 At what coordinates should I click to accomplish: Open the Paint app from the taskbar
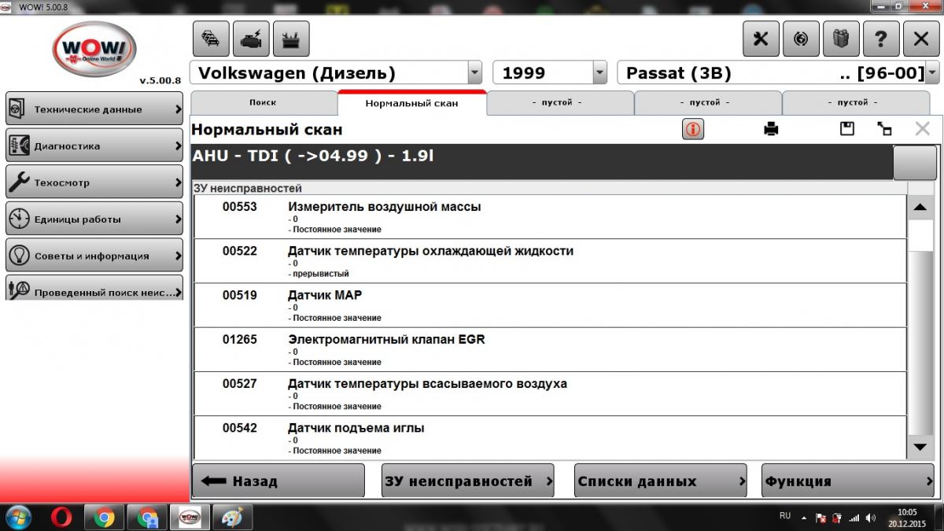point(233,518)
